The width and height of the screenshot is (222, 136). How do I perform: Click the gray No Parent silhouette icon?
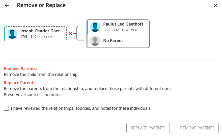[x=95, y=41]
